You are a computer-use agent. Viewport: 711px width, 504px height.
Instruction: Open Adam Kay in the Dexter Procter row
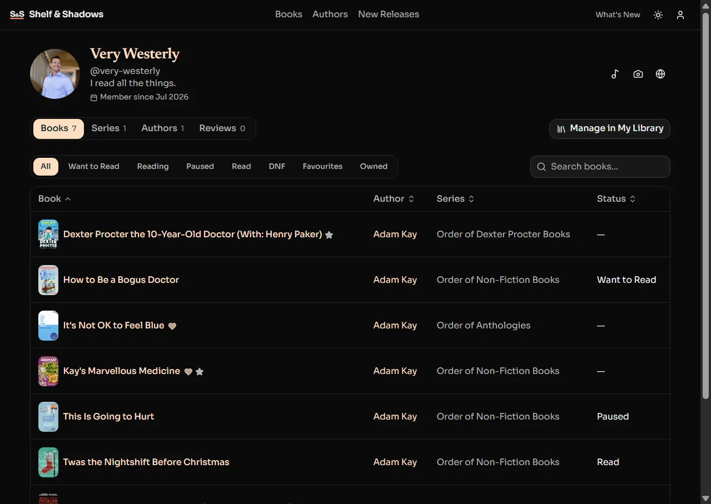pos(395,234)
